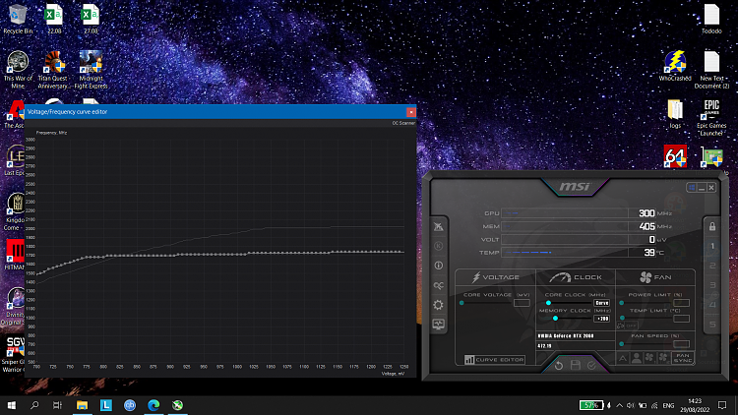Open the Xbox app from taskbar

(x=177, y=405)
